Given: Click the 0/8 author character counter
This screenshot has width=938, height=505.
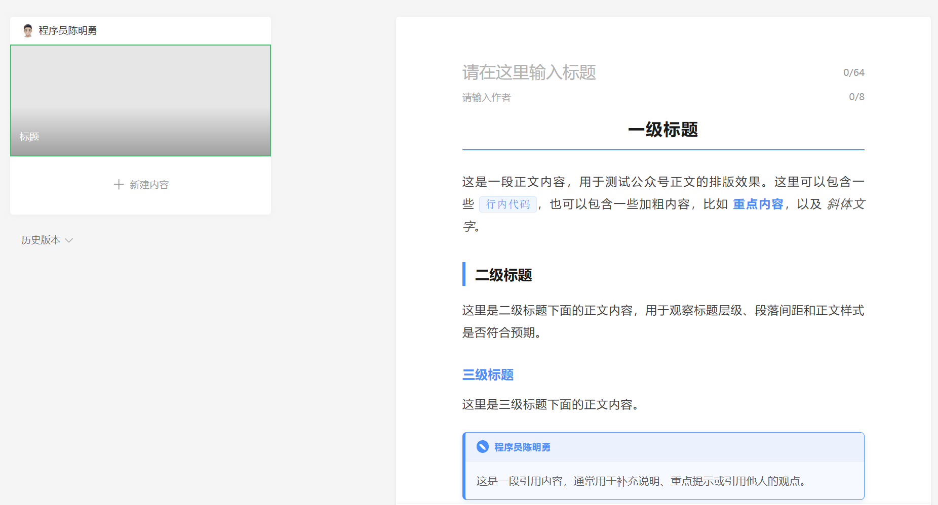Looking at the screenshot, I should tap(856, 97).
